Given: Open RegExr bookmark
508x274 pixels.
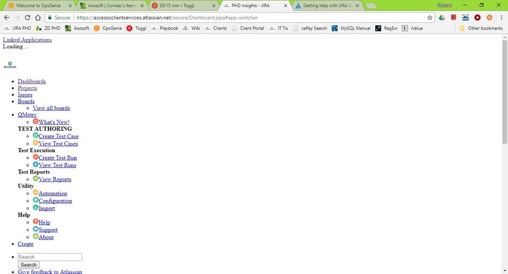Looking at the screenshot, I should point(386,28).
